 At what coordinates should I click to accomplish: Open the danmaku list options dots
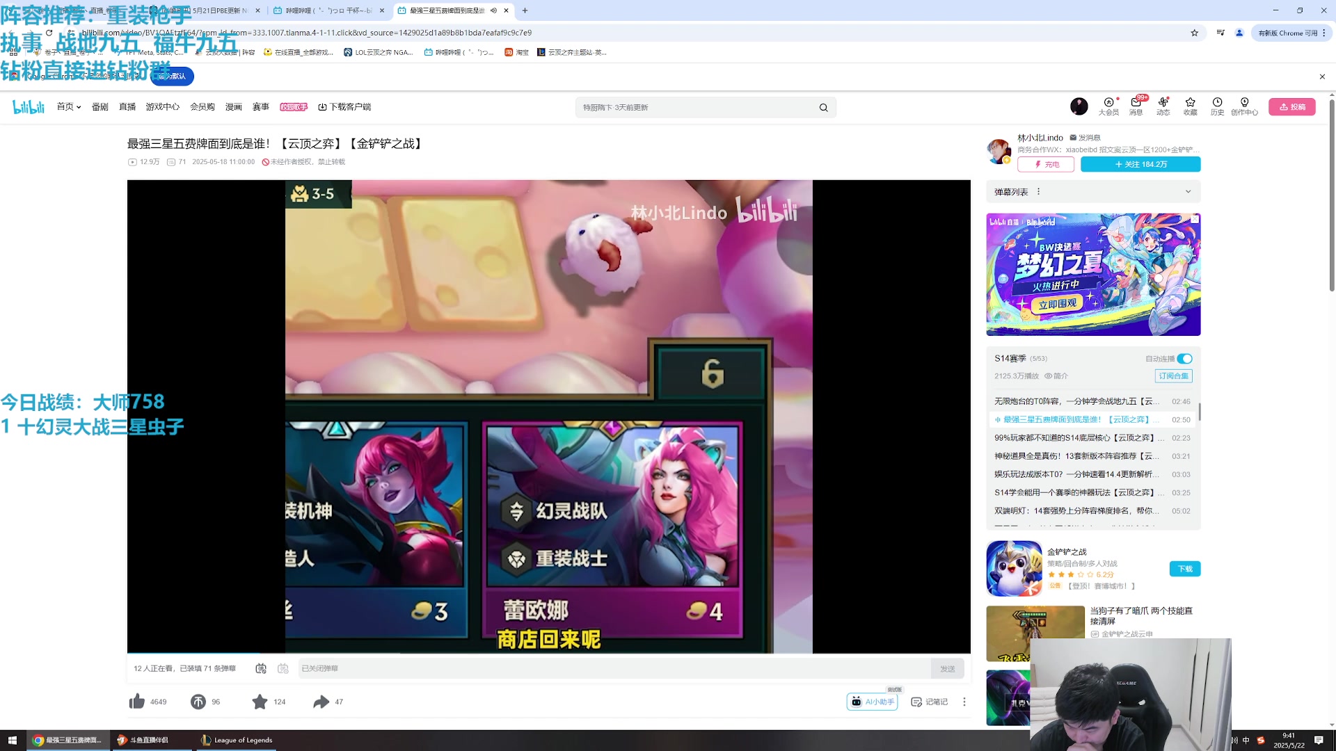pos(1038,192)
